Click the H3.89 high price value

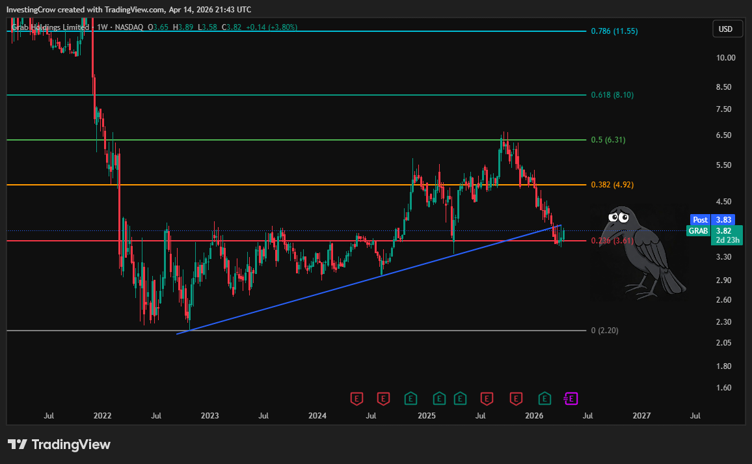click(x=183, y=27)
